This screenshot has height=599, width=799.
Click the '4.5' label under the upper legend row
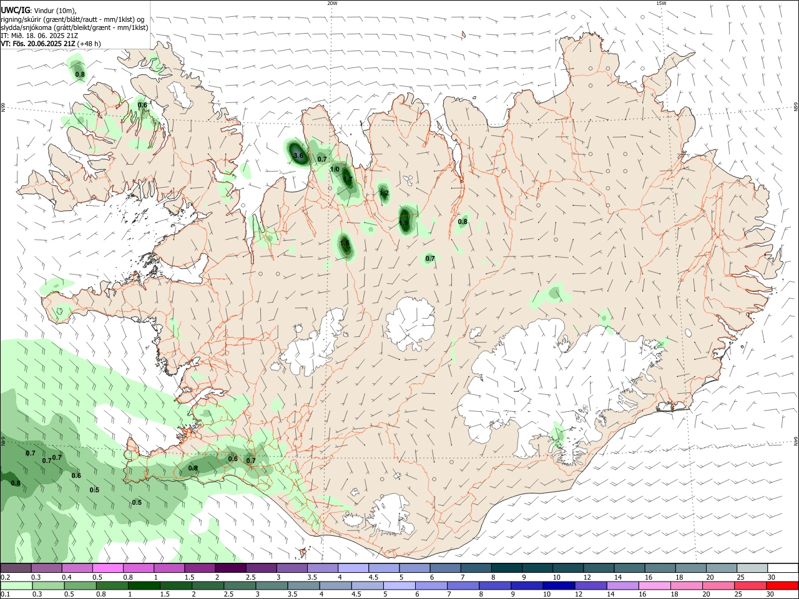[373, 577]
